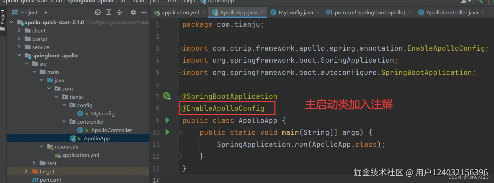
Task: Click fold end marker on line 12
Action: pos(179,156)
